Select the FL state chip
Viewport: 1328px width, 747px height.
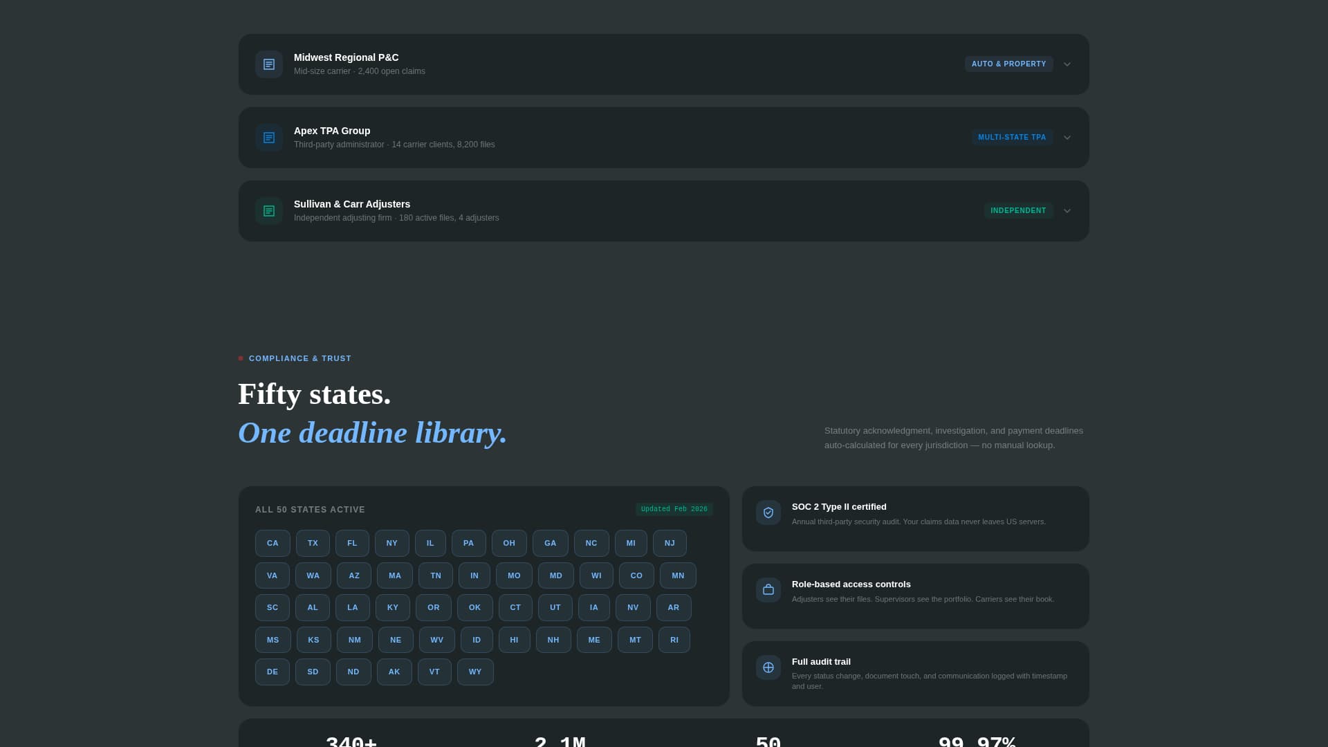pyautogui.click(x=352, y=543)
